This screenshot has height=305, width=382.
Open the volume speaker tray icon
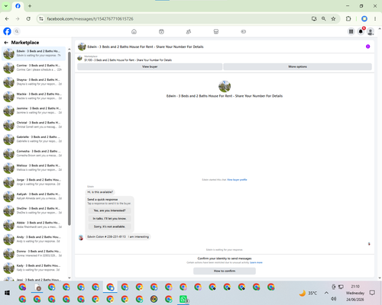tap(334, 299)
